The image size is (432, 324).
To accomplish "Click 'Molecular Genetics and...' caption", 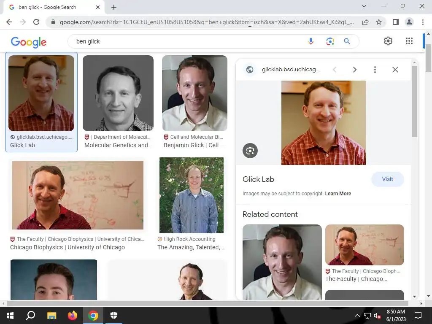I will (x=118, y=145).
